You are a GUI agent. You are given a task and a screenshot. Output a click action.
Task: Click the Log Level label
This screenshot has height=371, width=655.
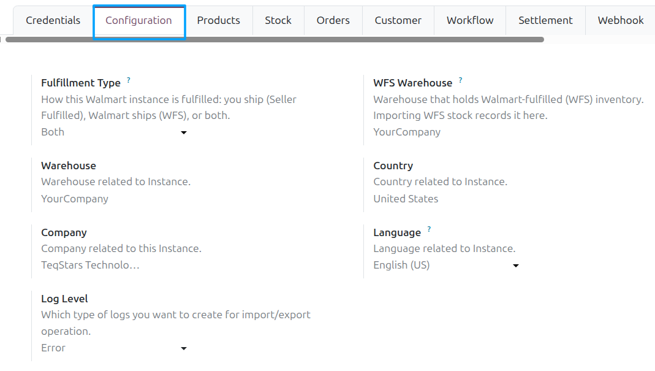click(x=64, y=299)
